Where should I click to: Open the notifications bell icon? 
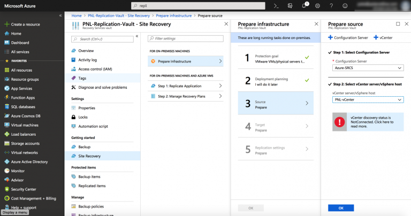click(x=305, y=5)
